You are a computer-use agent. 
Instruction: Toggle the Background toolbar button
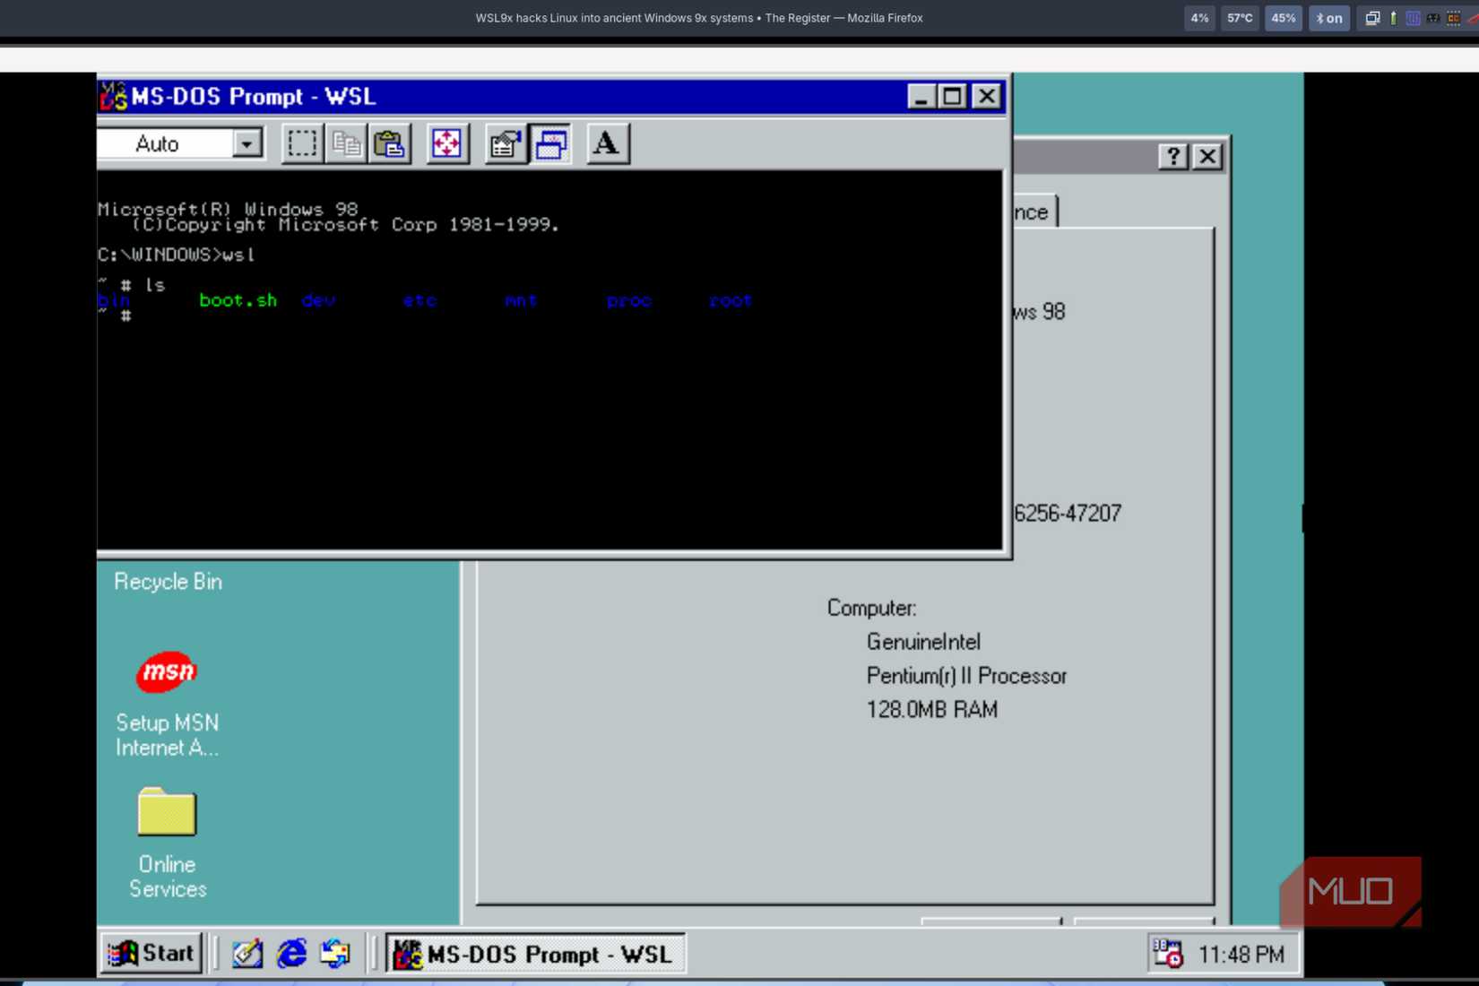coord(550,143)
